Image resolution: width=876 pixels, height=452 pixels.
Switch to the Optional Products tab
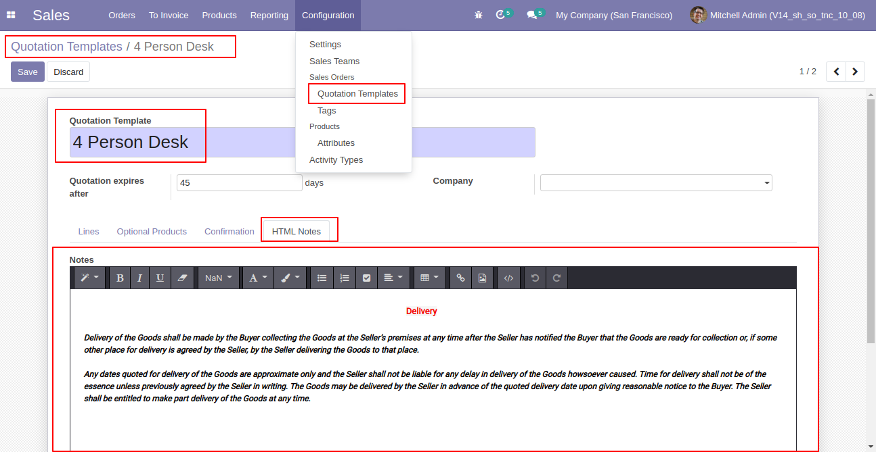click(x=152, y=231)
